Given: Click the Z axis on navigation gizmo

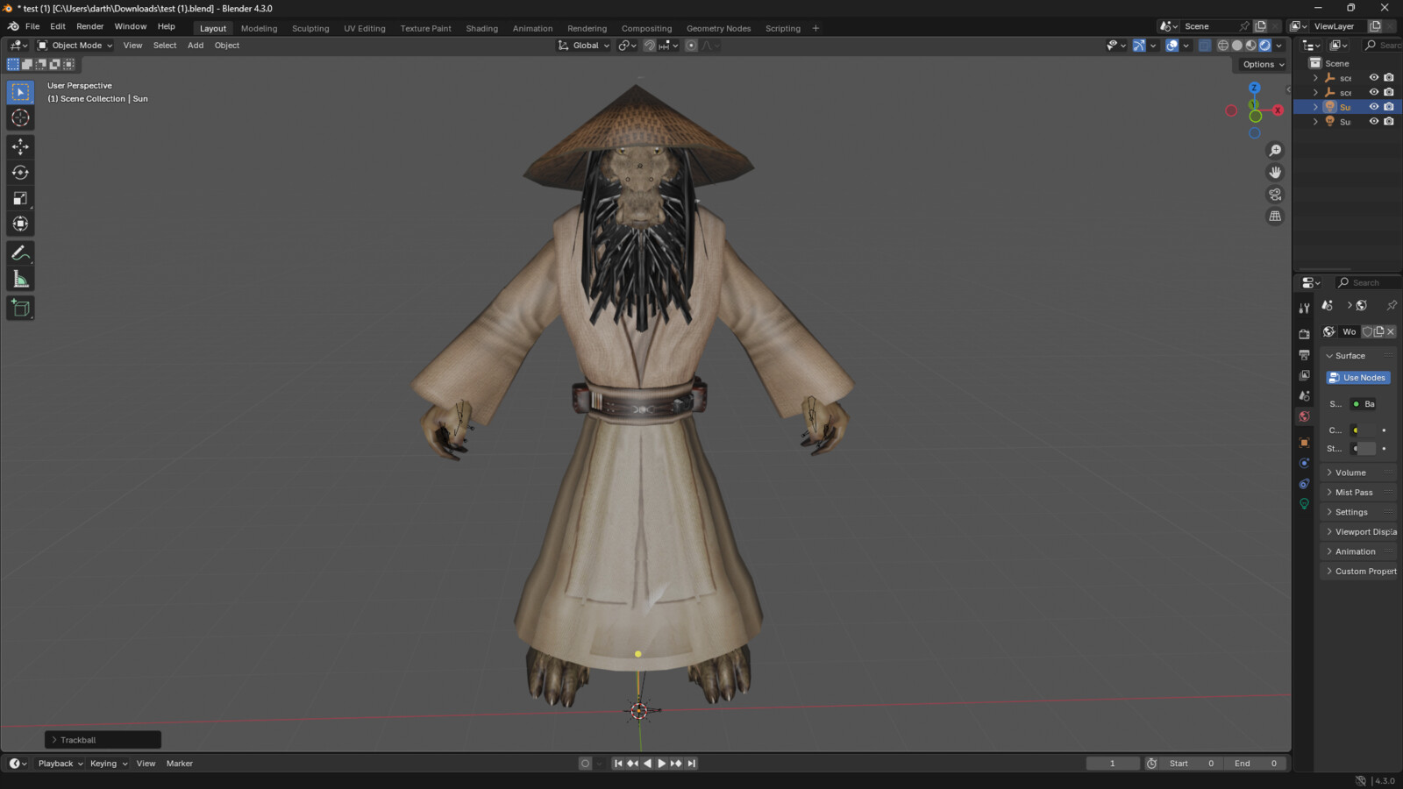Looking at the screenshot, I should point(1254,88).
